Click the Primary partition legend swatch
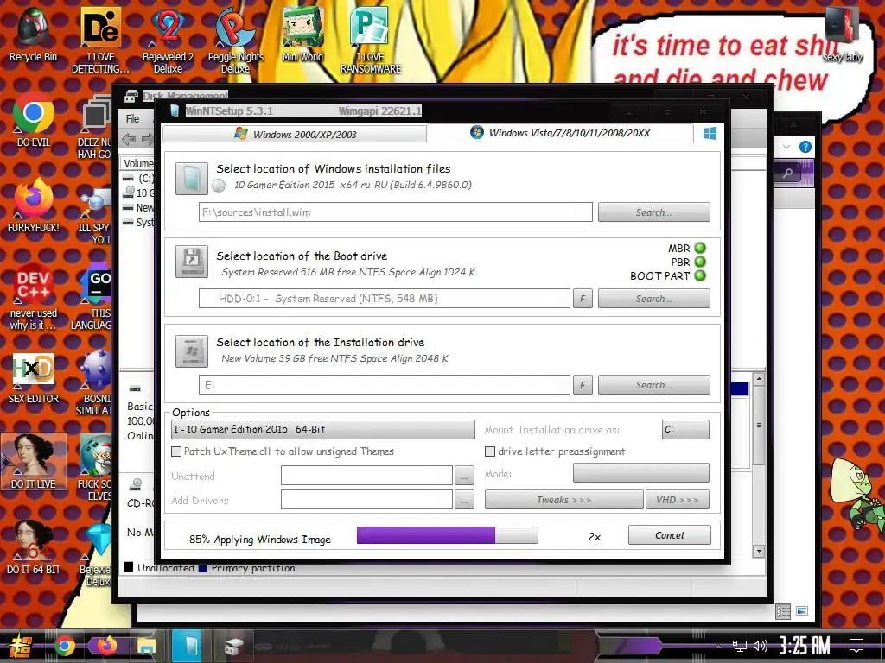 point(203,568)
